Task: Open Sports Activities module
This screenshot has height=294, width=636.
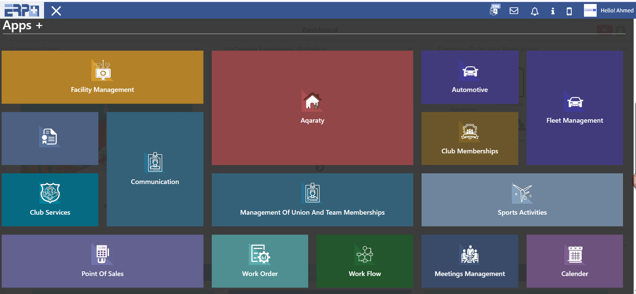Action: pyautogui.click(x=522, y=200)
